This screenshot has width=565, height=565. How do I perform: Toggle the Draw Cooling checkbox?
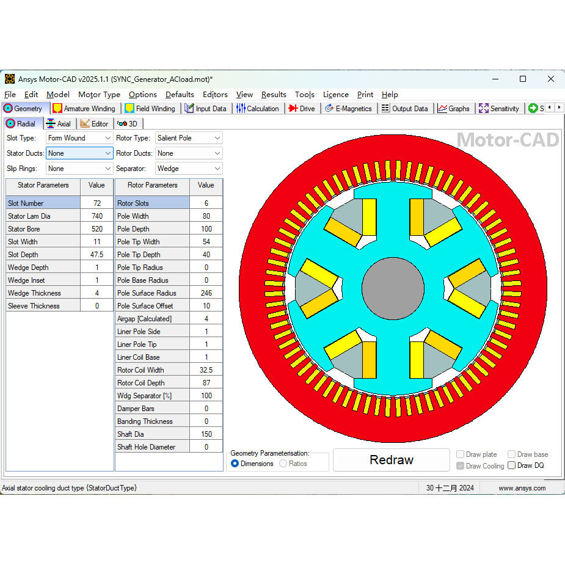click(460, 465)
